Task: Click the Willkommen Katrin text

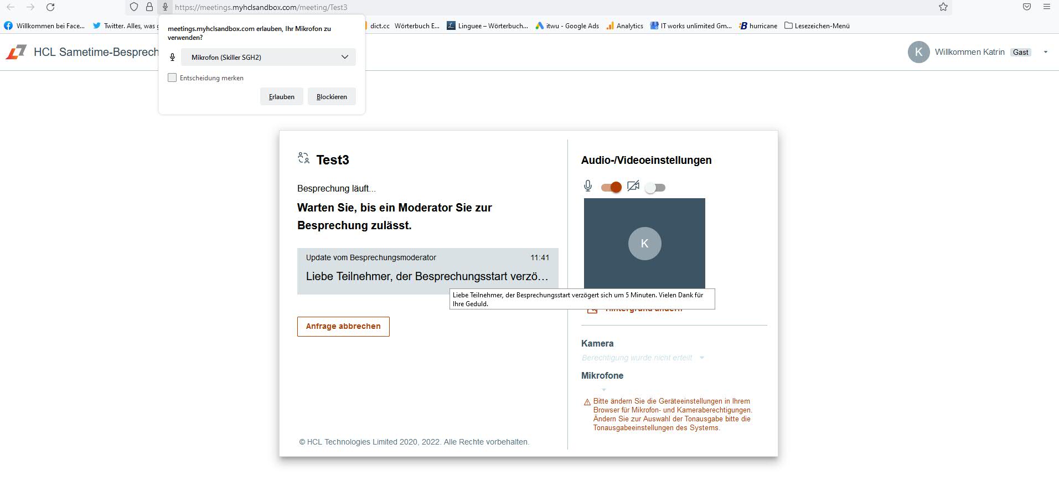Action: [x=969, y=52]
